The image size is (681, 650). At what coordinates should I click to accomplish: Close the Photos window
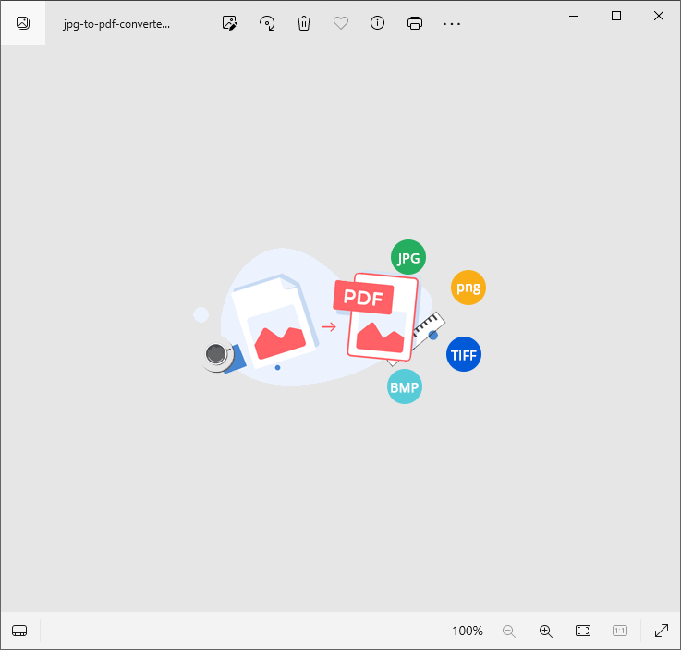659,16
